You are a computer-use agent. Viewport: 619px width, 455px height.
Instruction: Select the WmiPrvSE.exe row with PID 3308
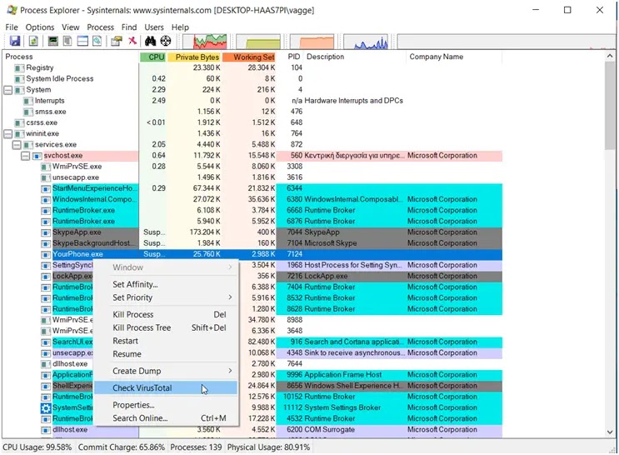tap(252, 167)
